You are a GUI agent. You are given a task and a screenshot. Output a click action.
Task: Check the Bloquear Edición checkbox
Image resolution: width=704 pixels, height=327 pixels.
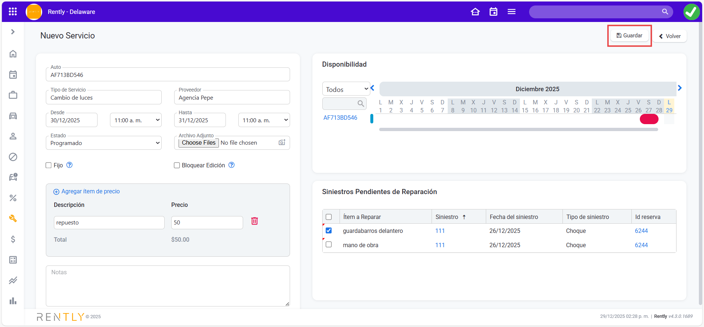(177, 165)
